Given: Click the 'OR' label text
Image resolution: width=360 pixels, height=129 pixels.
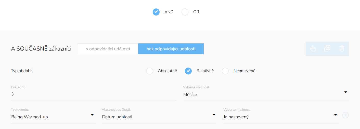Looking at the screenshot, I should click(196, 12).
